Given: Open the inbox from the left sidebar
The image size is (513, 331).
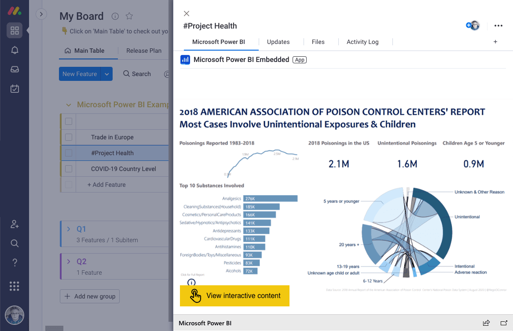Looking at the screenshot, I should 15,69.
